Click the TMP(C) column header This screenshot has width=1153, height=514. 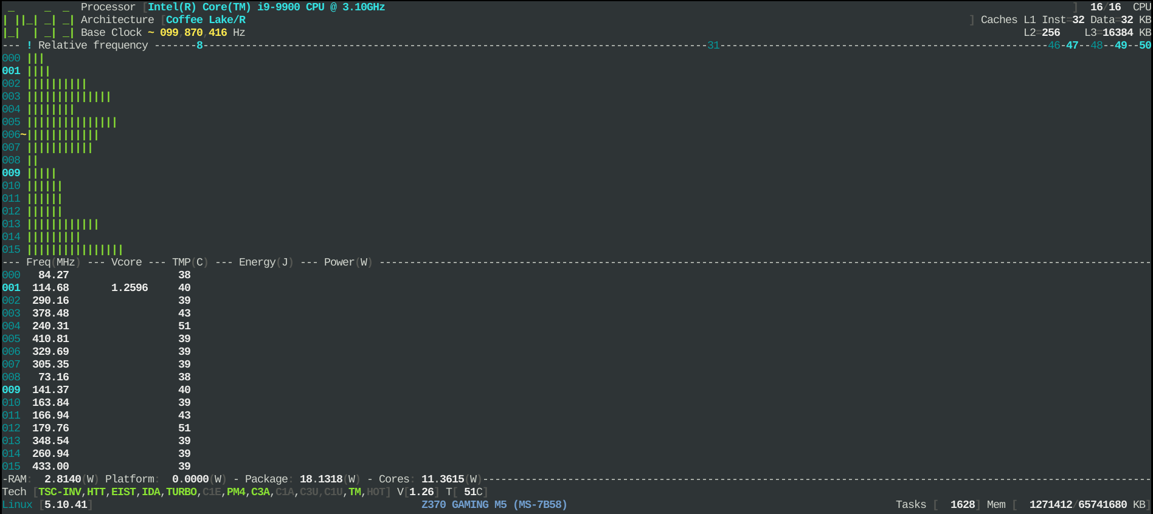click(x=190, y=262)
